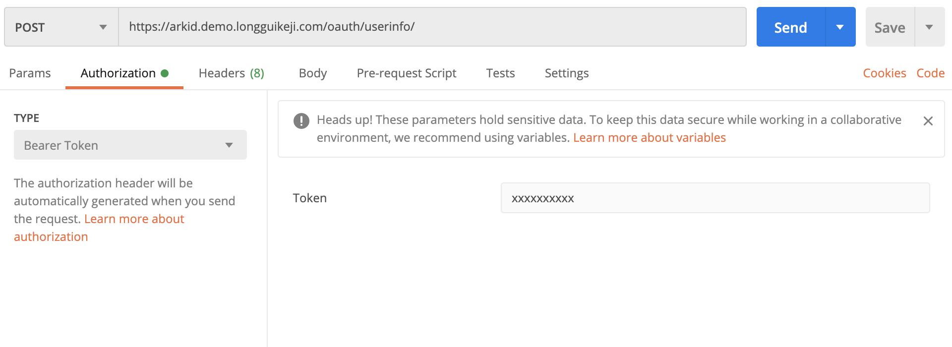
Task: Open the Pre-request Script tab
Action: pos(406,73)
